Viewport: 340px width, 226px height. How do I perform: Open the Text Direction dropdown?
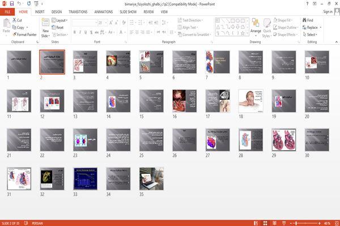coord(190,20)
